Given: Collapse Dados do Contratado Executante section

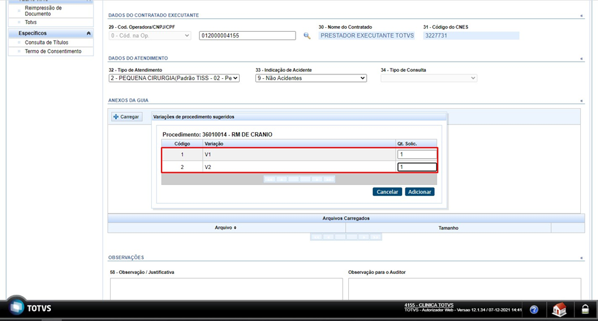Looking at the screenshot, I should click(581, 16).
